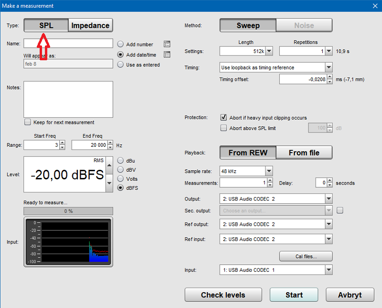Decrease End Freq value

pos(110,147)
